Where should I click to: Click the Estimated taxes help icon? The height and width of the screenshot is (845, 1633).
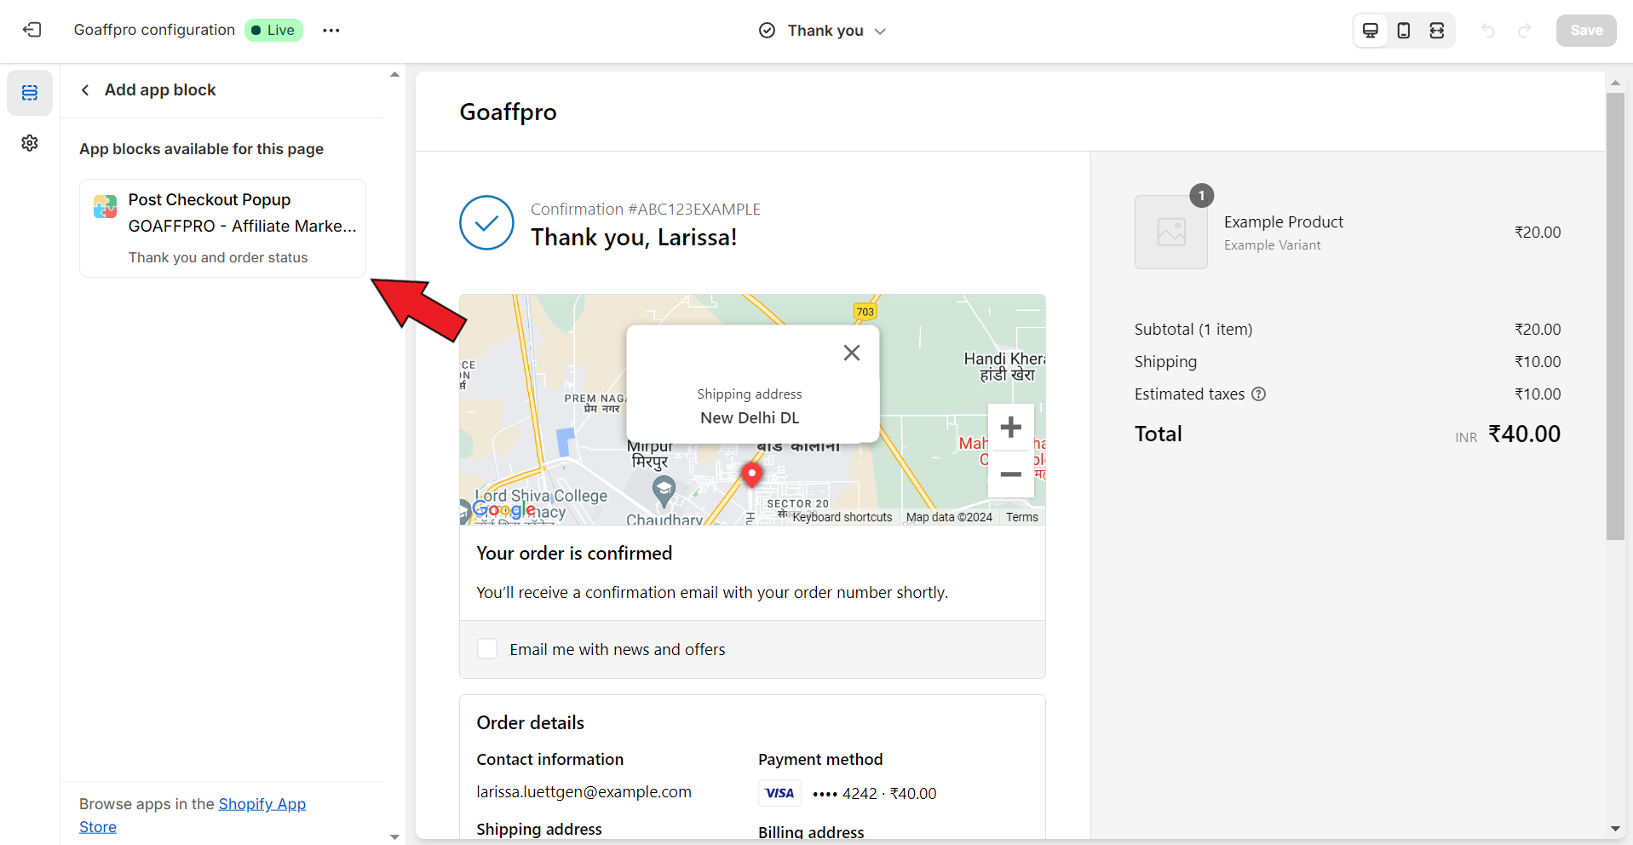pyautogui.click(x=1258, y=394)
